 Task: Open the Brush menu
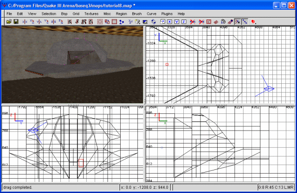pos(137,14)
